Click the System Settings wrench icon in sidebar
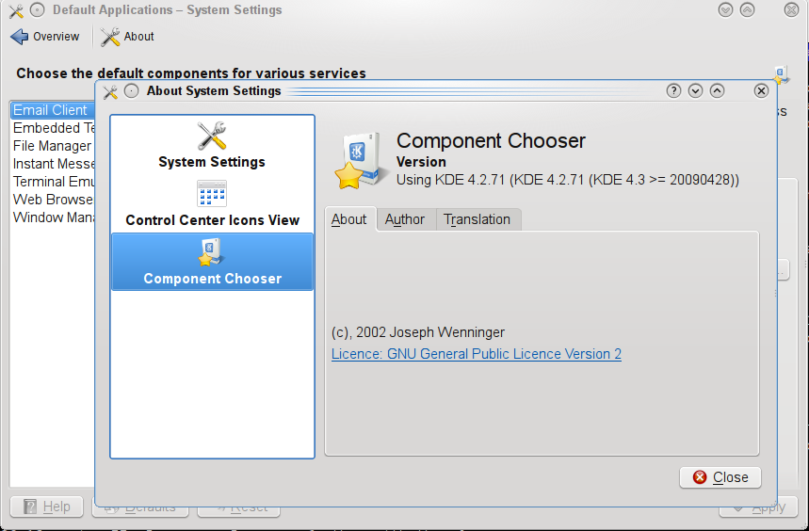 coord(212,137)
